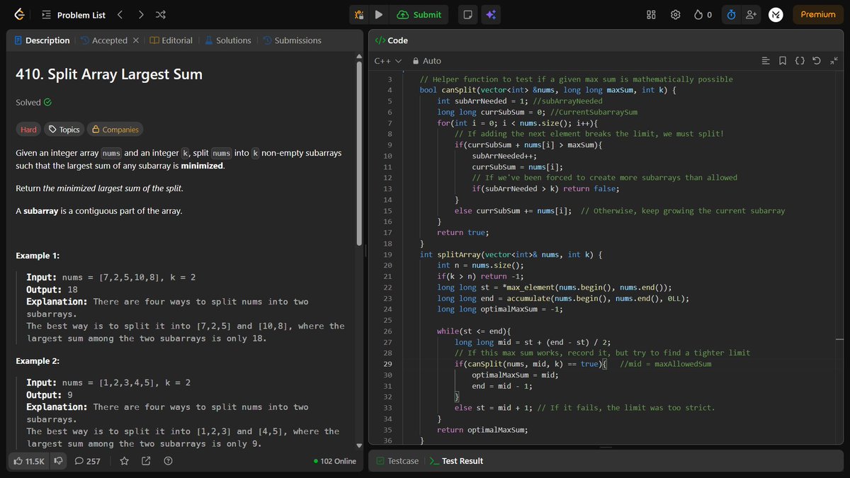Show the Companies tag
This screenshot has width=850, height=478.
point(115,130)
